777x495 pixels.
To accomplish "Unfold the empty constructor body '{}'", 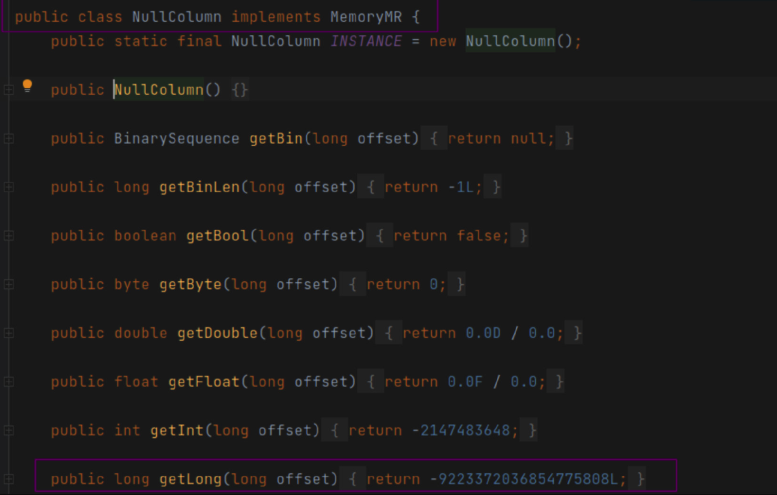I will click(x=240, y=90).
